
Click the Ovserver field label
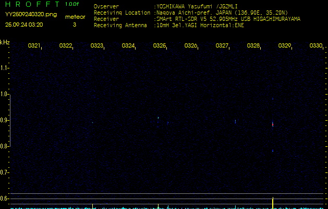click(106, 6)
